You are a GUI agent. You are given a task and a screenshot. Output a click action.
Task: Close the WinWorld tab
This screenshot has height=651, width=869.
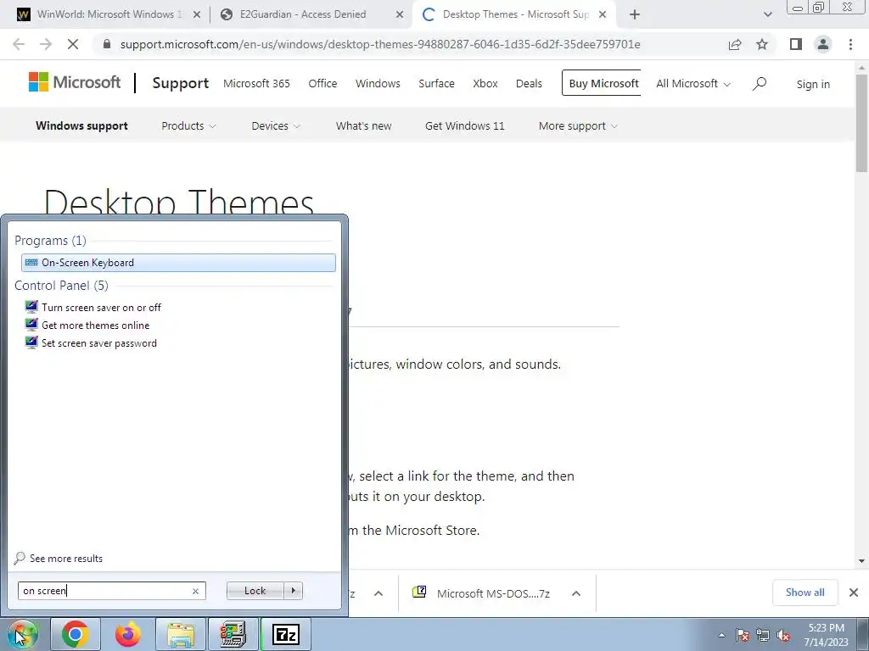[x=196, y=15]
